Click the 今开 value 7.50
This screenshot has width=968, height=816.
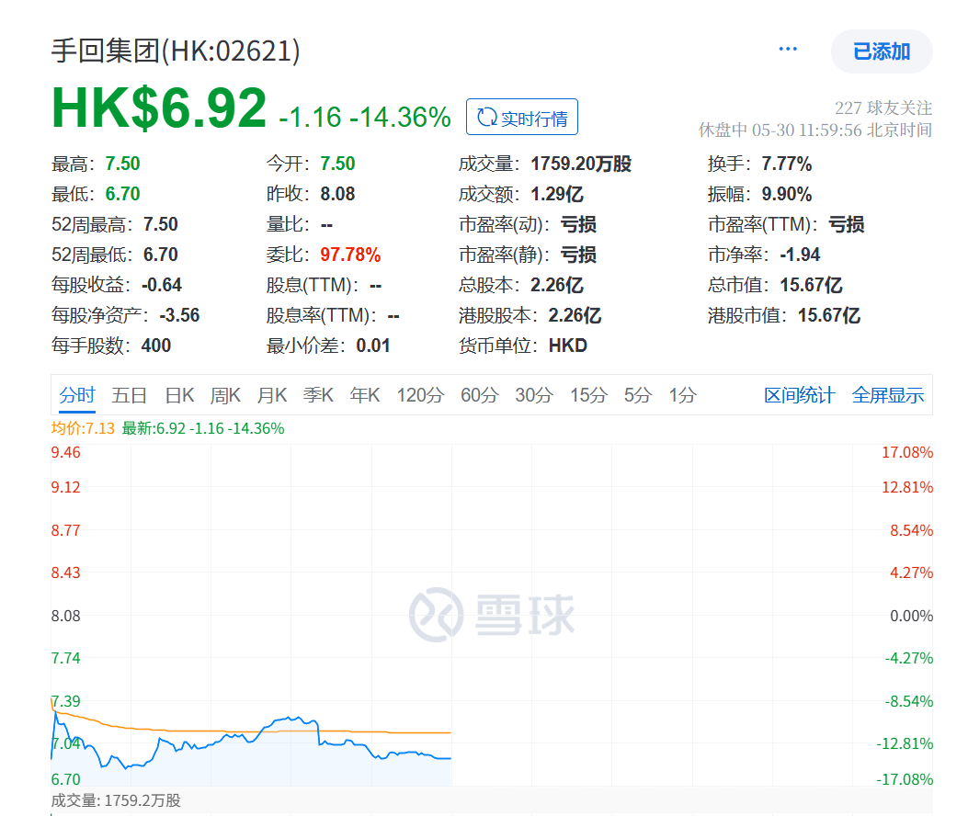[337, 164]
